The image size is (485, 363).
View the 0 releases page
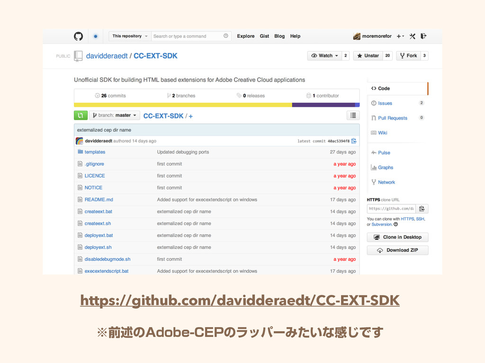[x=251, y=95]
